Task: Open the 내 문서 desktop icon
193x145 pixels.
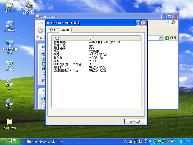Action: [9, 6]
